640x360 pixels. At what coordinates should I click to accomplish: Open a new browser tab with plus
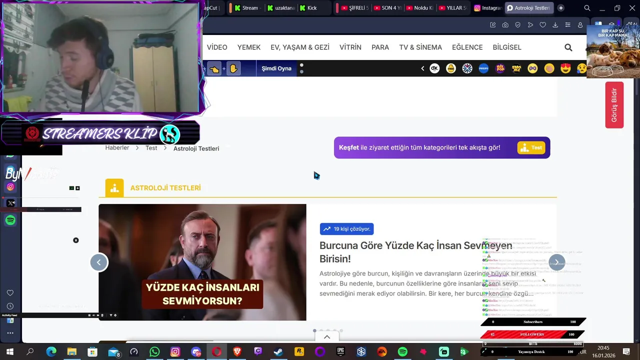coord(560,8)
